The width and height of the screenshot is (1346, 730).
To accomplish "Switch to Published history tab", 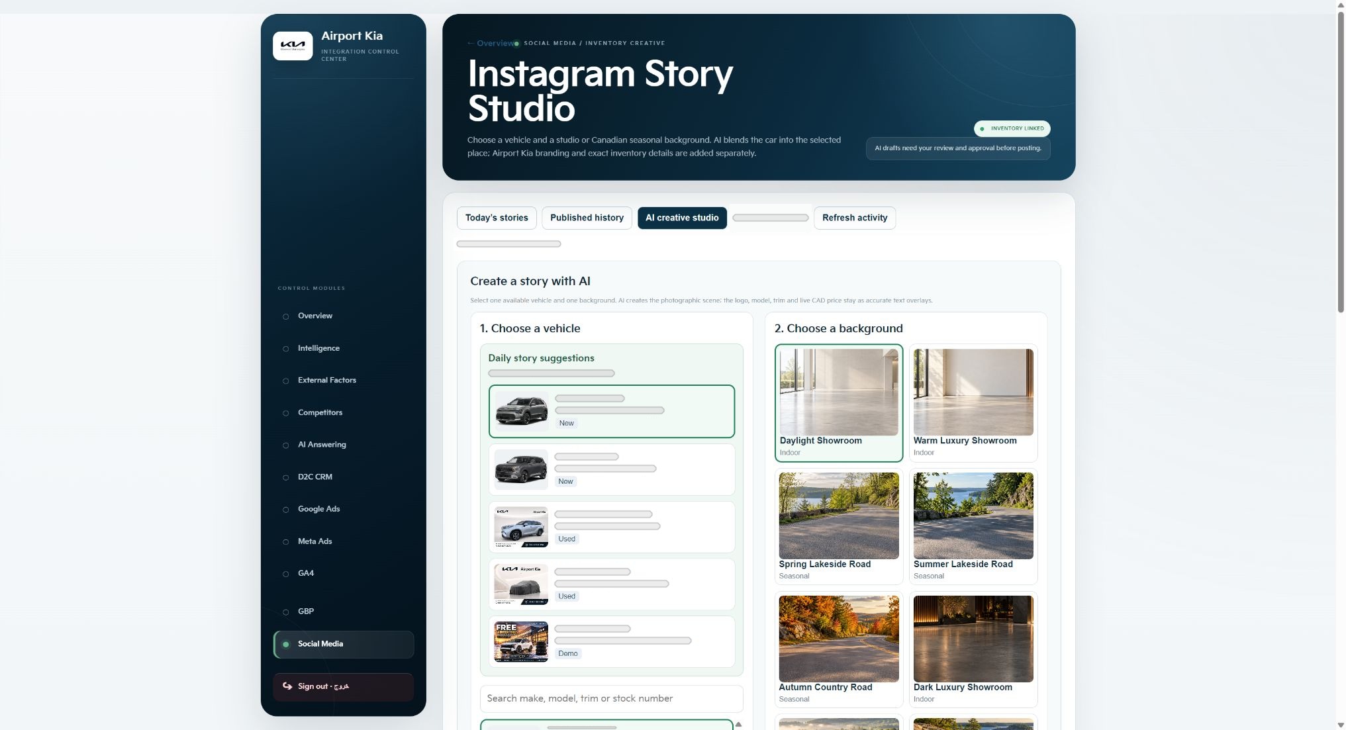I will click(x=587, y=218).
